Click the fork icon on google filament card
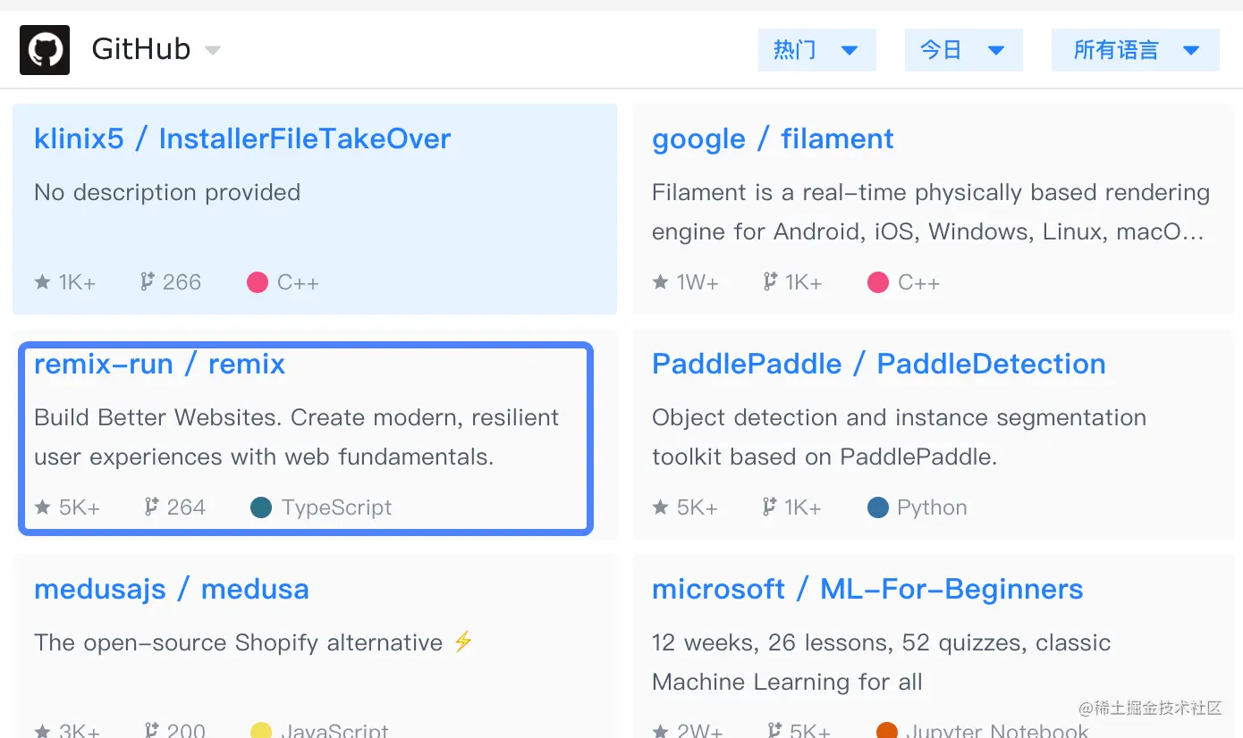1243x738 pixels. pos(770,282)
